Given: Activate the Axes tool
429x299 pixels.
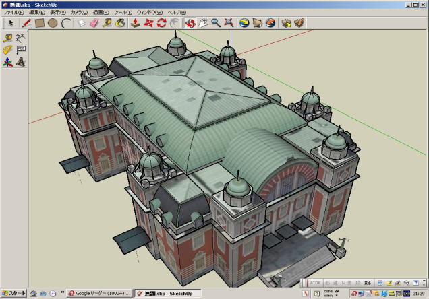Looking at the screenshot, I should [x=7, y=62].
